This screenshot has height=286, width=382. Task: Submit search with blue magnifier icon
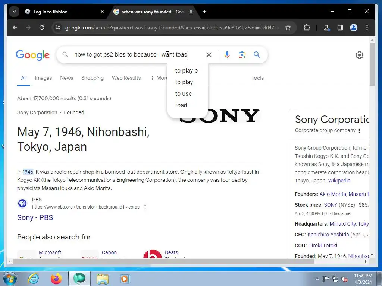click(257, 54)
